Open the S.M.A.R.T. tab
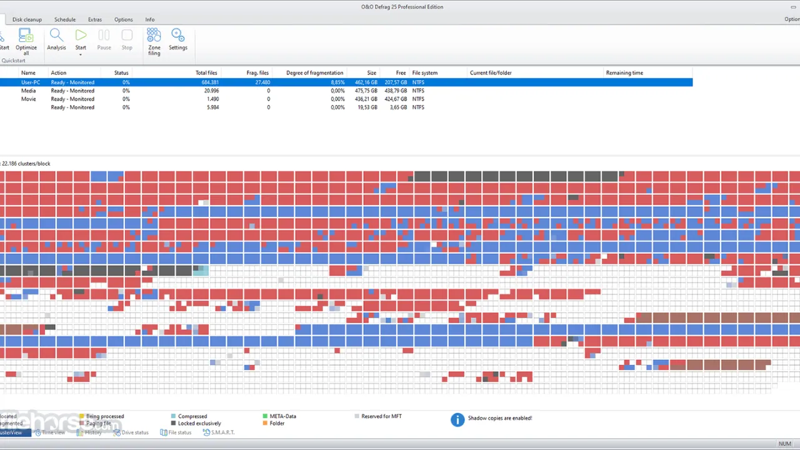 [219, 432]
